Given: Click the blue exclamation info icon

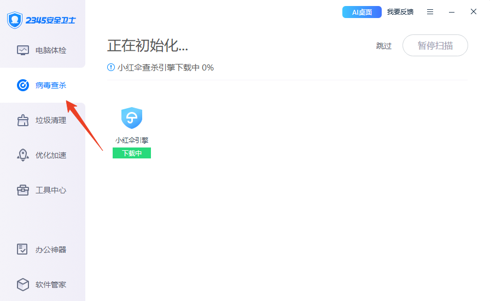Looking at the screenshot, I should pyautogui.click(x=111, y=67).
